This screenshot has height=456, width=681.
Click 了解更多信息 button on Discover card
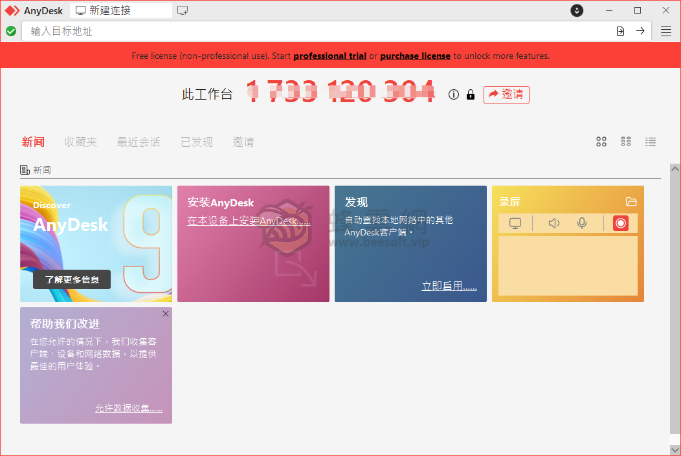pos(72,279)
